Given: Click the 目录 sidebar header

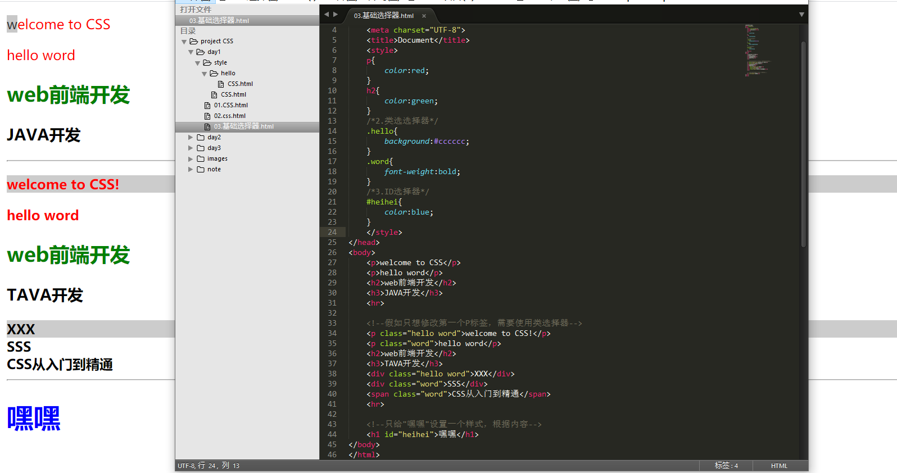Looking at the screenshot, I should [188, 31].
